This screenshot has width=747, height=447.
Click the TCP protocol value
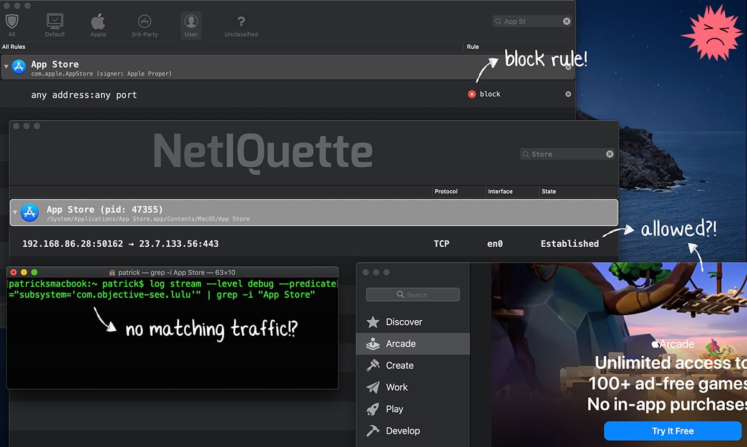point(441,244)
